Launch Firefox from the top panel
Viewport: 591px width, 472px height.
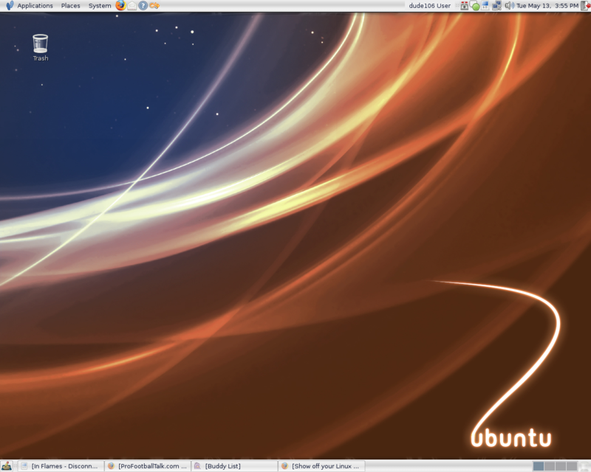click(120, 5)
